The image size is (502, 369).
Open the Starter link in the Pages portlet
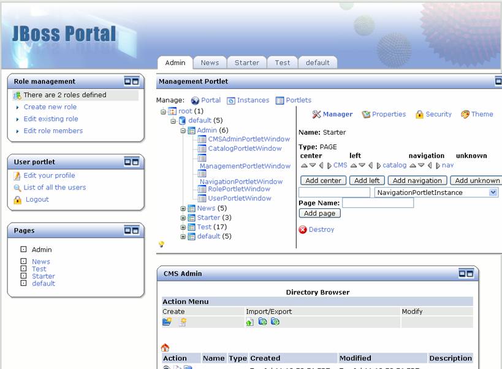tap(44, 276)
